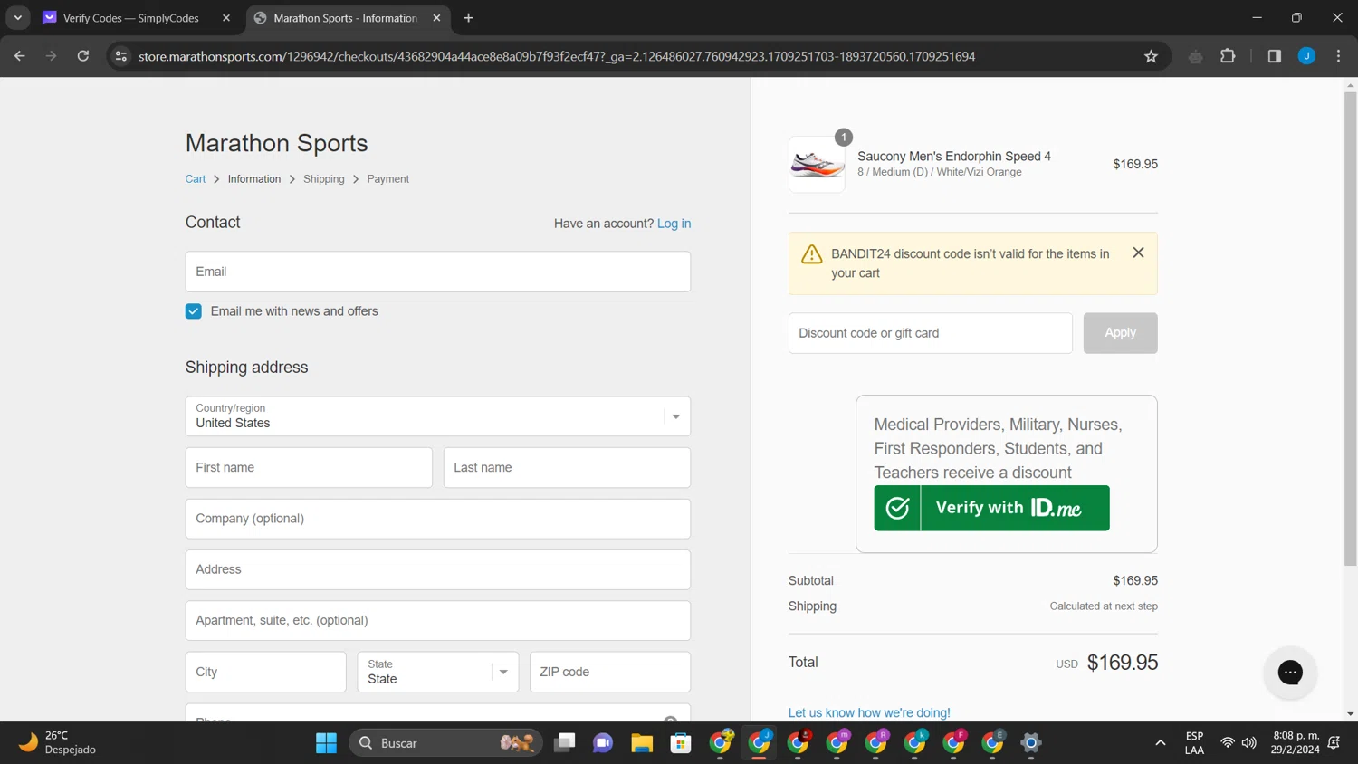Screen dimensions: 1358x764
Task: Click Verify with ID.me button
Action: click(992, 508)
